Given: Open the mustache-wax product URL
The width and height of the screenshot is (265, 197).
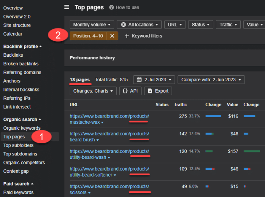Looking at the screenshot, I should coord(109,119).
